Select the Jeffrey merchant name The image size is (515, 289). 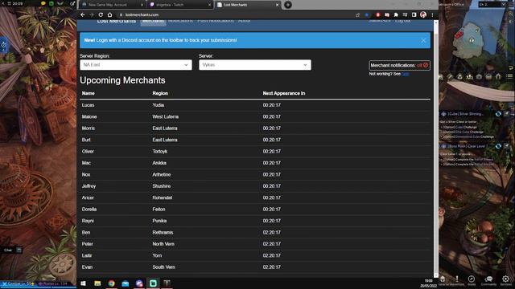89,186
